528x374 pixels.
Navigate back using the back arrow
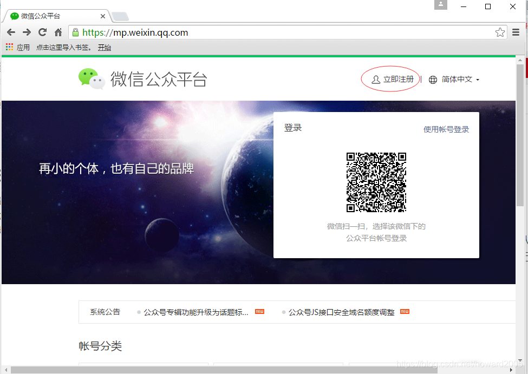(11, 32)
